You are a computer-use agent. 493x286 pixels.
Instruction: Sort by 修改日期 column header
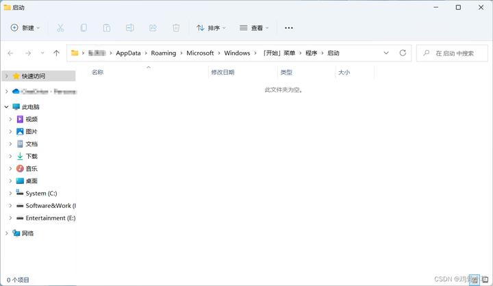223,73
